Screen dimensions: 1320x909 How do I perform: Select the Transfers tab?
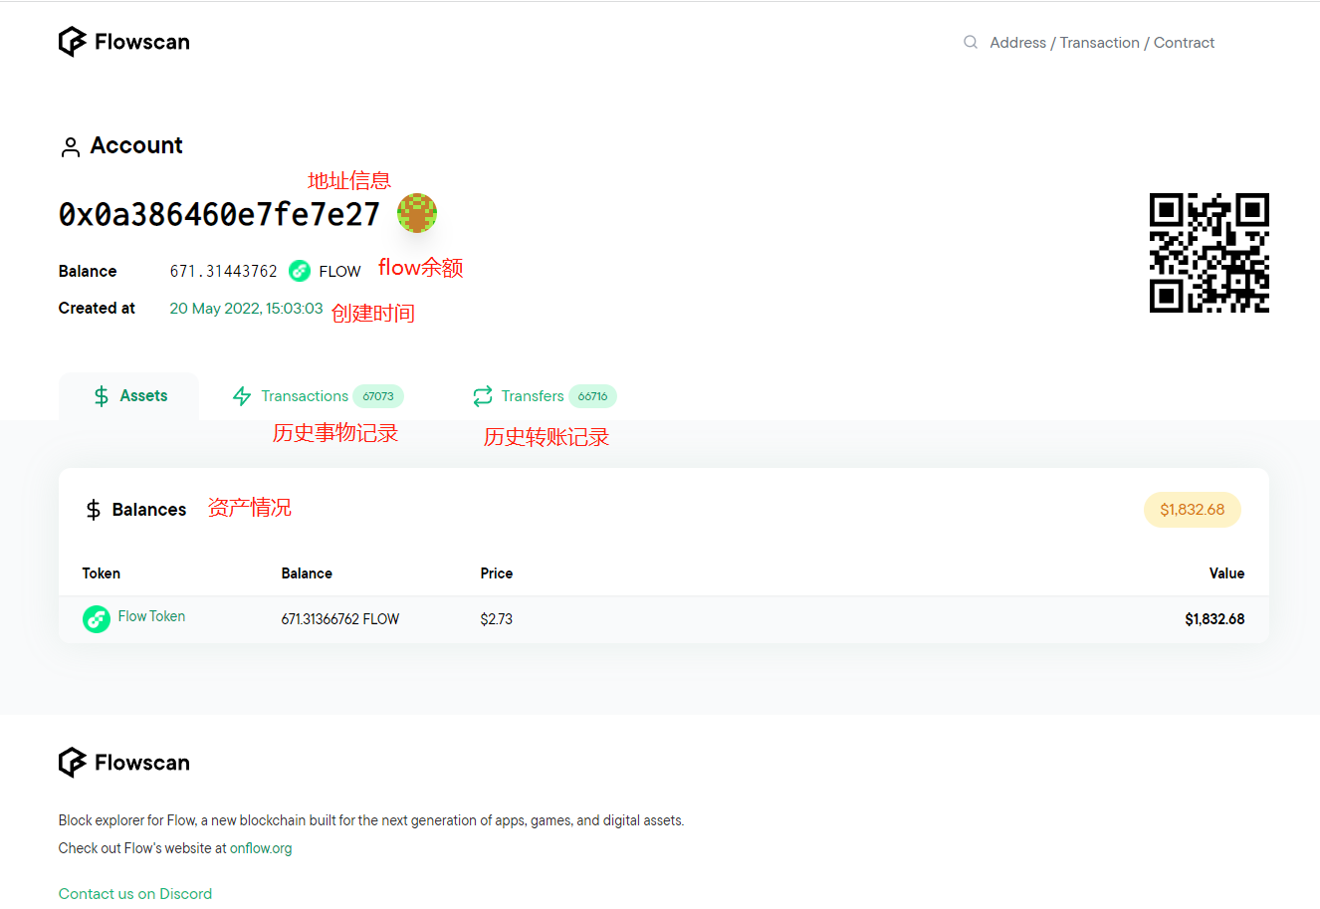[532, 396]
